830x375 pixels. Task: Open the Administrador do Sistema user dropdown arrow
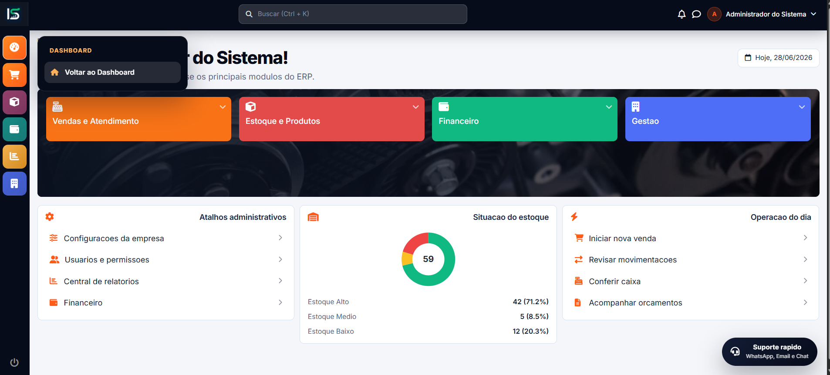813,14
